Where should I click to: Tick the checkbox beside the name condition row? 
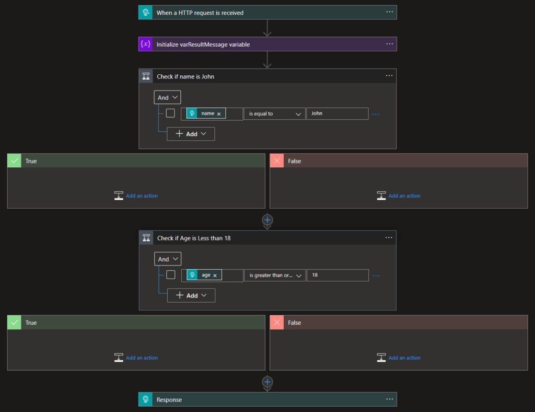point(170,113)
